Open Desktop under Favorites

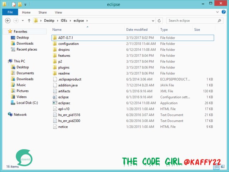click(23, 37)
